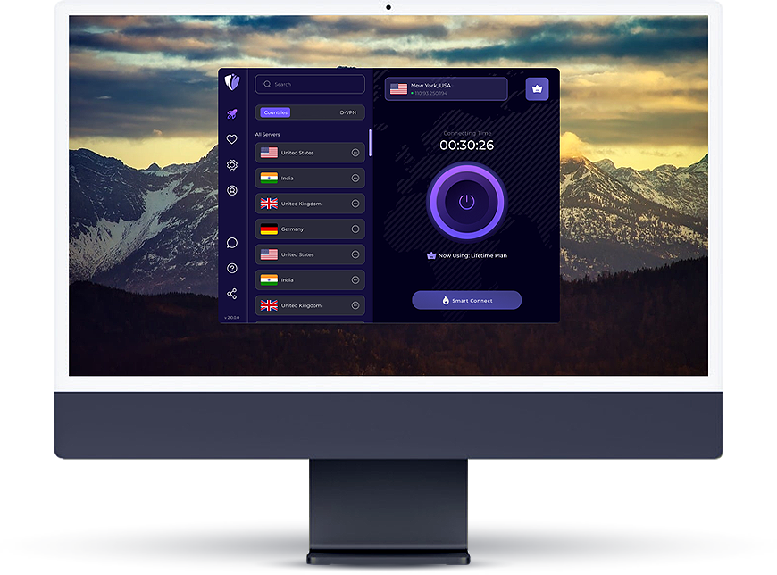This screenshot has height=575, width=777.
Task: Open favorites via the heart icon
Action: point(232,139)
